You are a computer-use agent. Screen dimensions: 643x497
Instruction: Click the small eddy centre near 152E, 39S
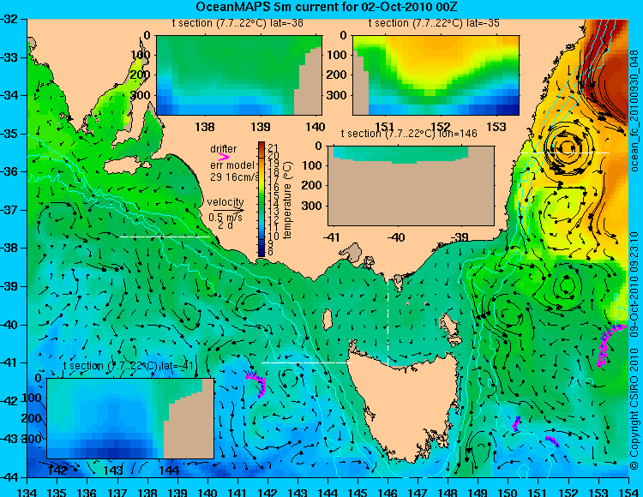(567, 284)
